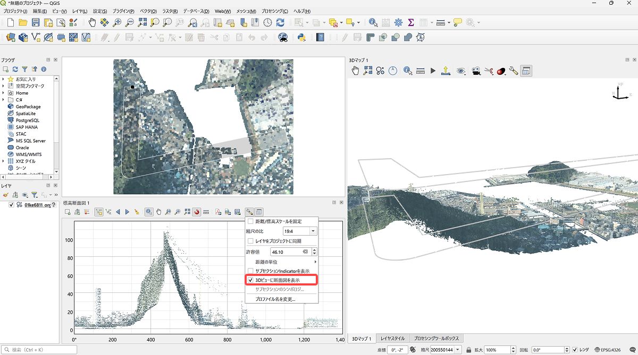Click the Statistical Summary sigma icon
The height and width of the screenshot is (355, 638).
411,22
